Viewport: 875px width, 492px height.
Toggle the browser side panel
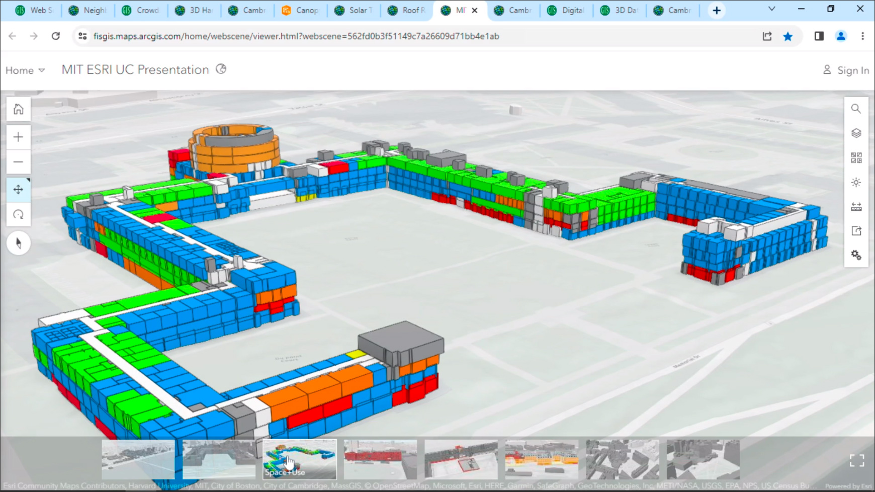pyautogui.click(x=819, y=36)
